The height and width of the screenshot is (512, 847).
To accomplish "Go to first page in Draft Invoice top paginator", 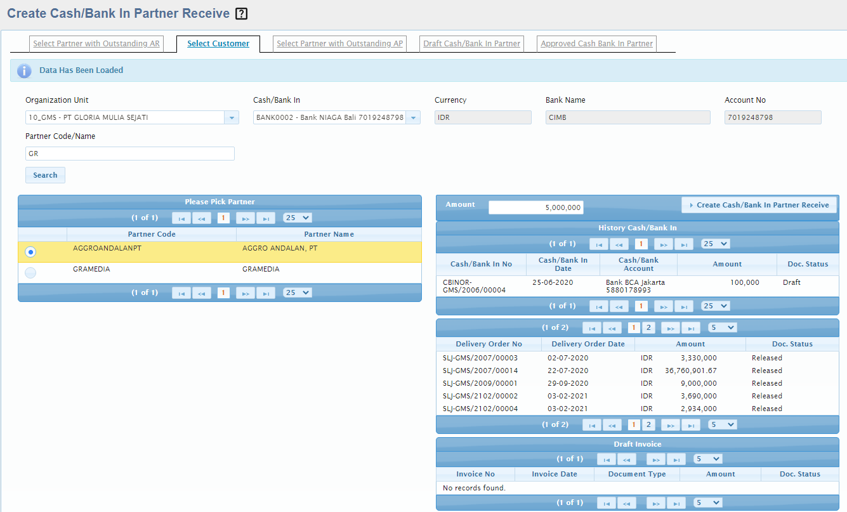I will coord(607,459).
